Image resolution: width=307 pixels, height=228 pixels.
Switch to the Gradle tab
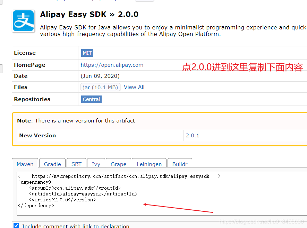coord(52,163)
